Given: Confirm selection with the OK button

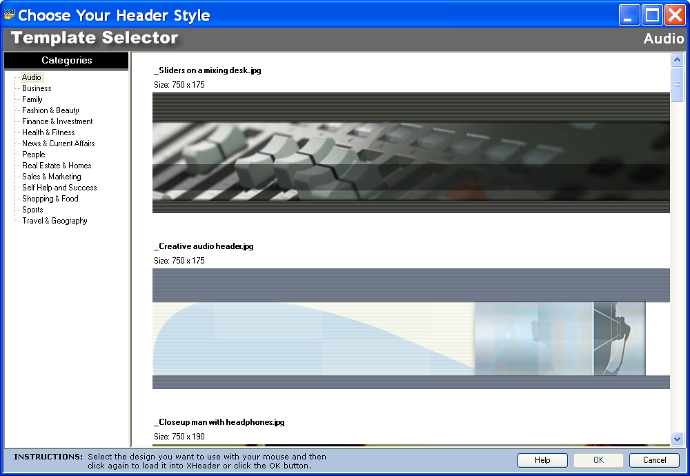Looking at the screenshot, I should click(598, 460).
